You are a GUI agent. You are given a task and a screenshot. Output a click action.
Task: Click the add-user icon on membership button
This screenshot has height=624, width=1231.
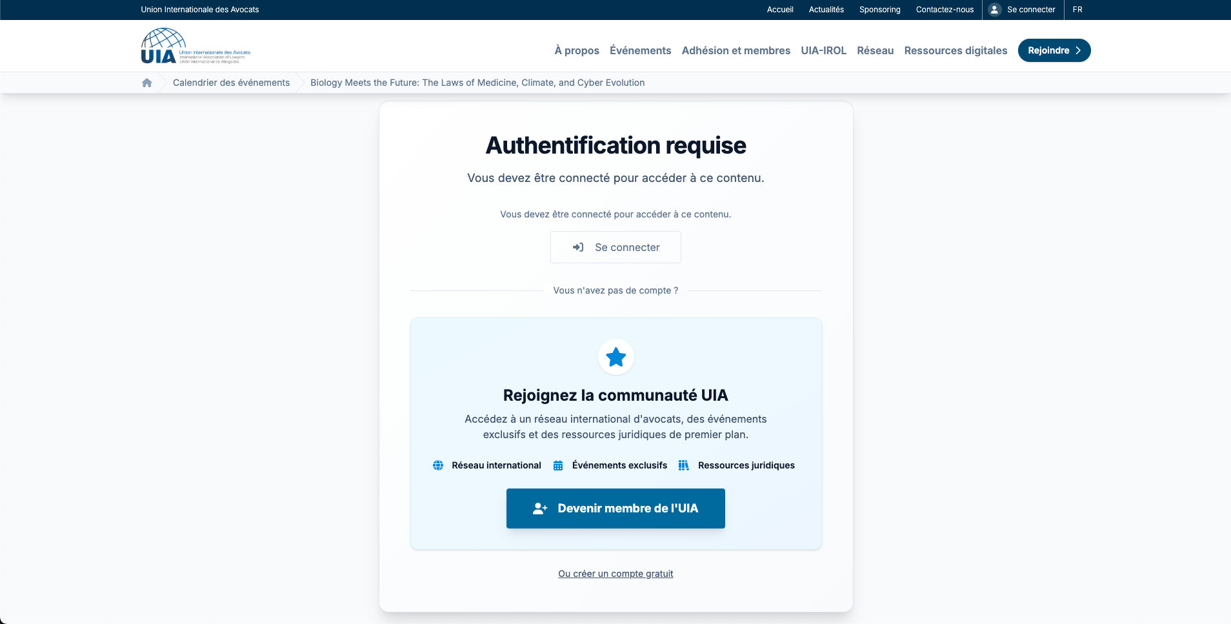click(x=540, y=508)
